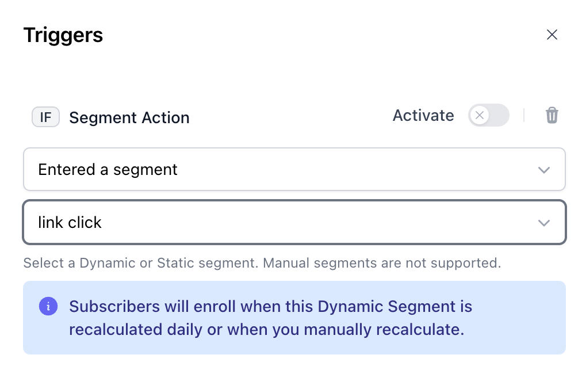Click the Subscribers will enroll notice text

[x=270, y=306]
